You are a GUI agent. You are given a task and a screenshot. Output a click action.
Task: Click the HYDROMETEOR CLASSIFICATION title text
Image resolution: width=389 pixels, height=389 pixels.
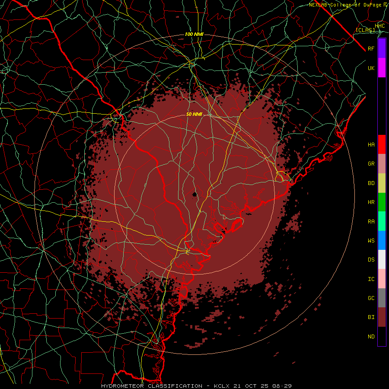click(152, 386)
